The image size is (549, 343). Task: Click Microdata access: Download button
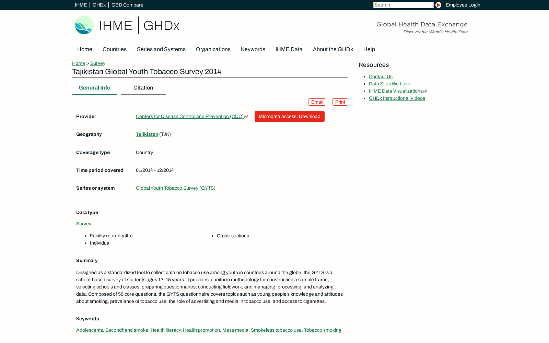point(290,116)
